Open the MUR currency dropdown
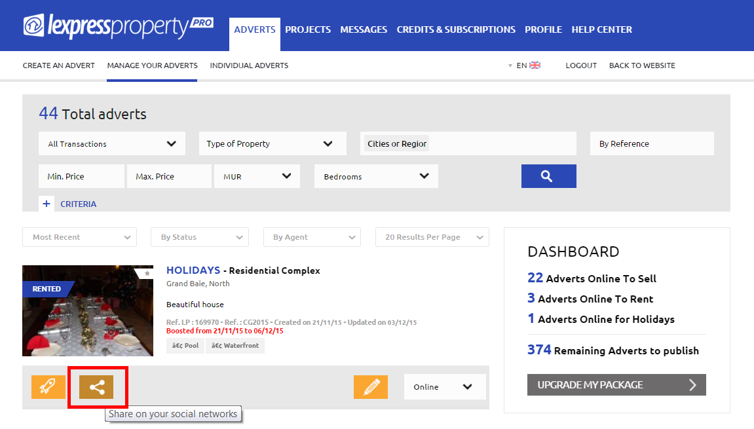 [x=257, y=176]
